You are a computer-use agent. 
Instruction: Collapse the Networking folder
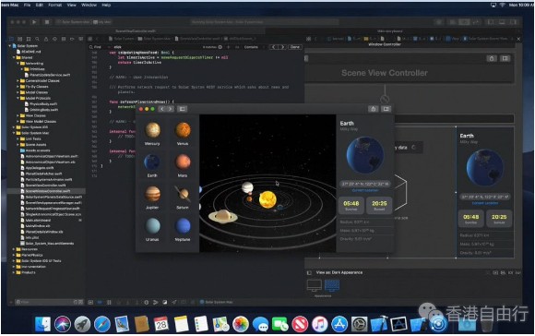18,63
